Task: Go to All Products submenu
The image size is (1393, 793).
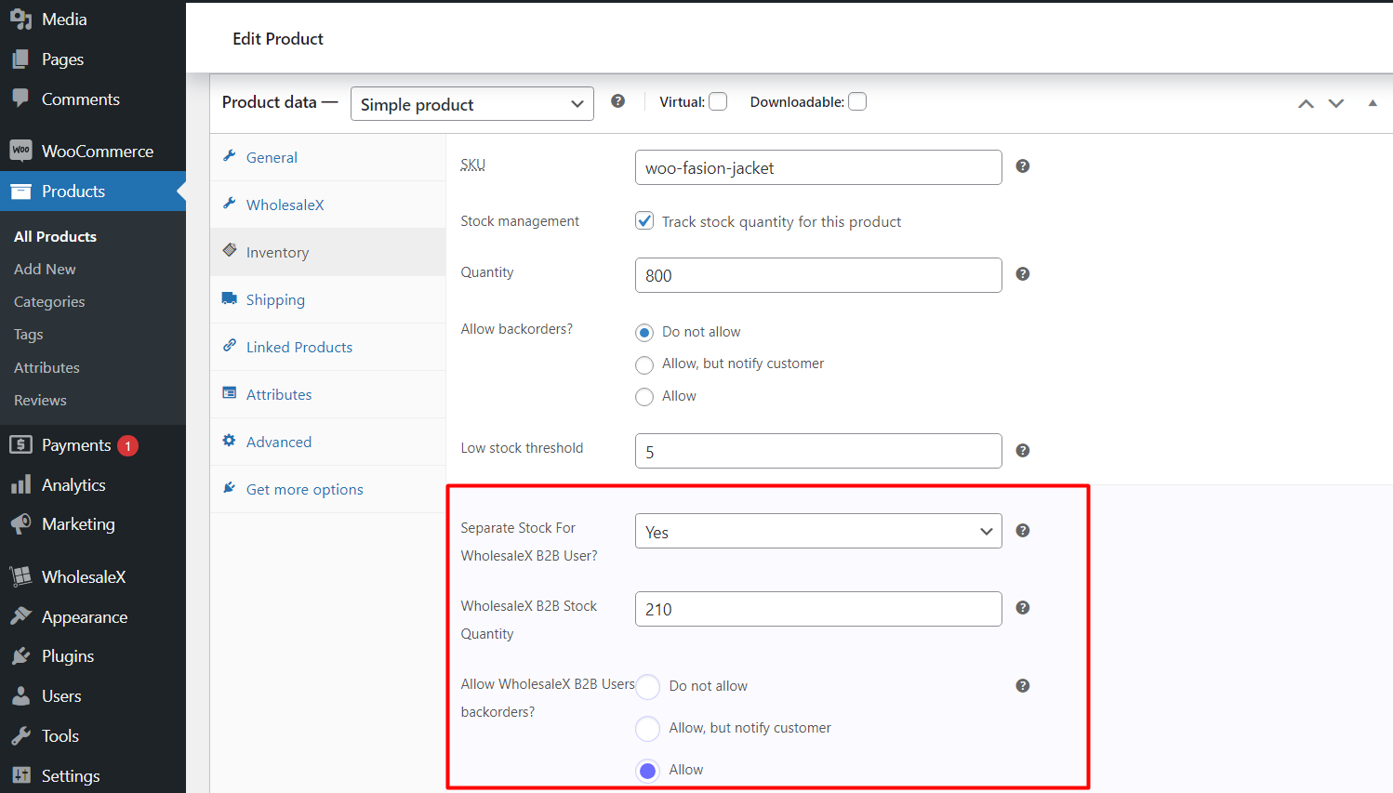Action: pos(55,236)
